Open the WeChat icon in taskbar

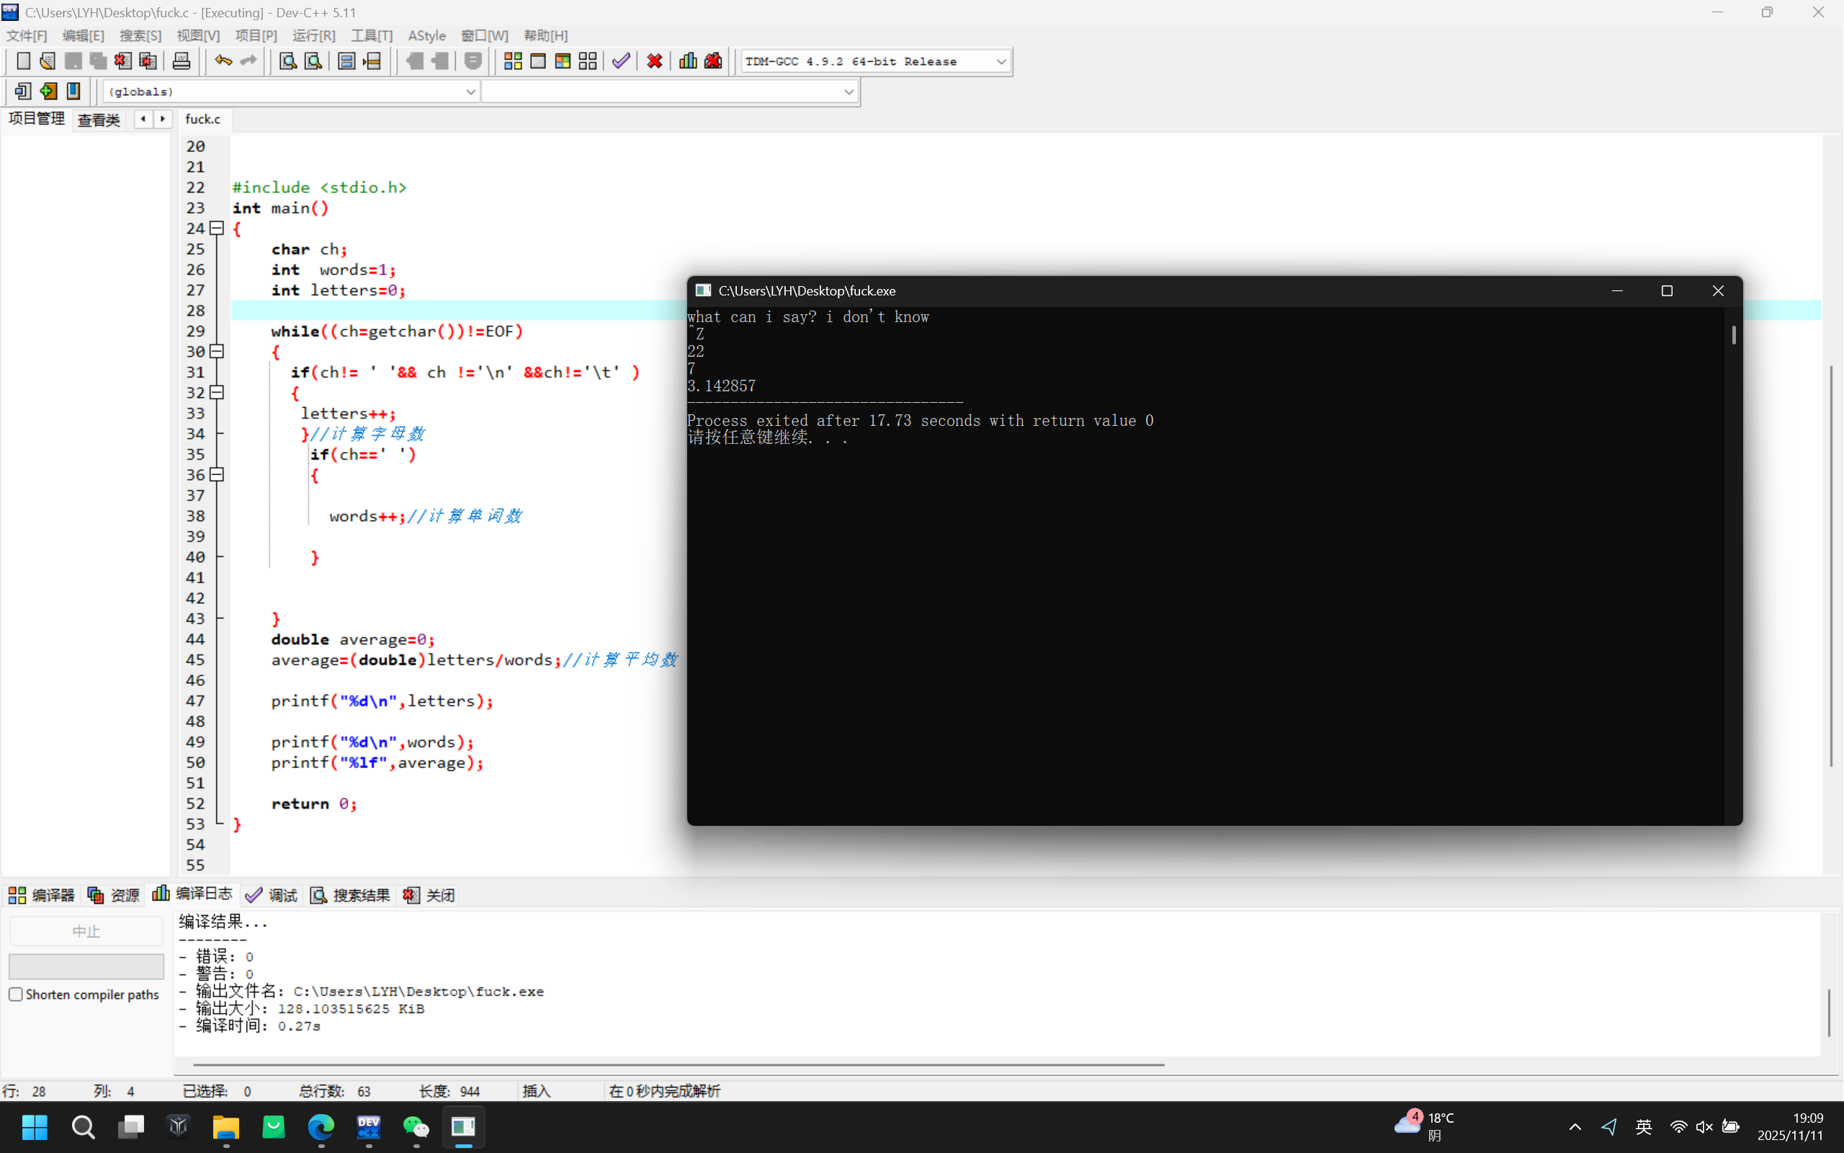click(416, 1126)
